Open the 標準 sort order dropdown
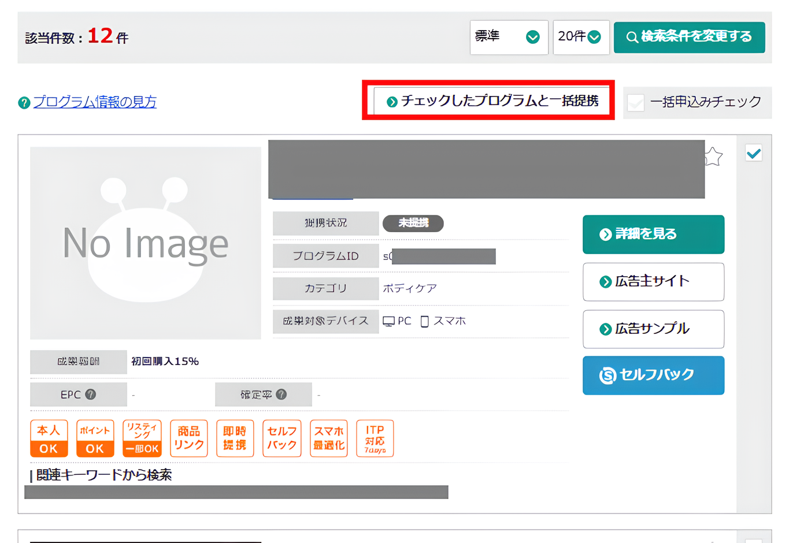 (509, 37)
